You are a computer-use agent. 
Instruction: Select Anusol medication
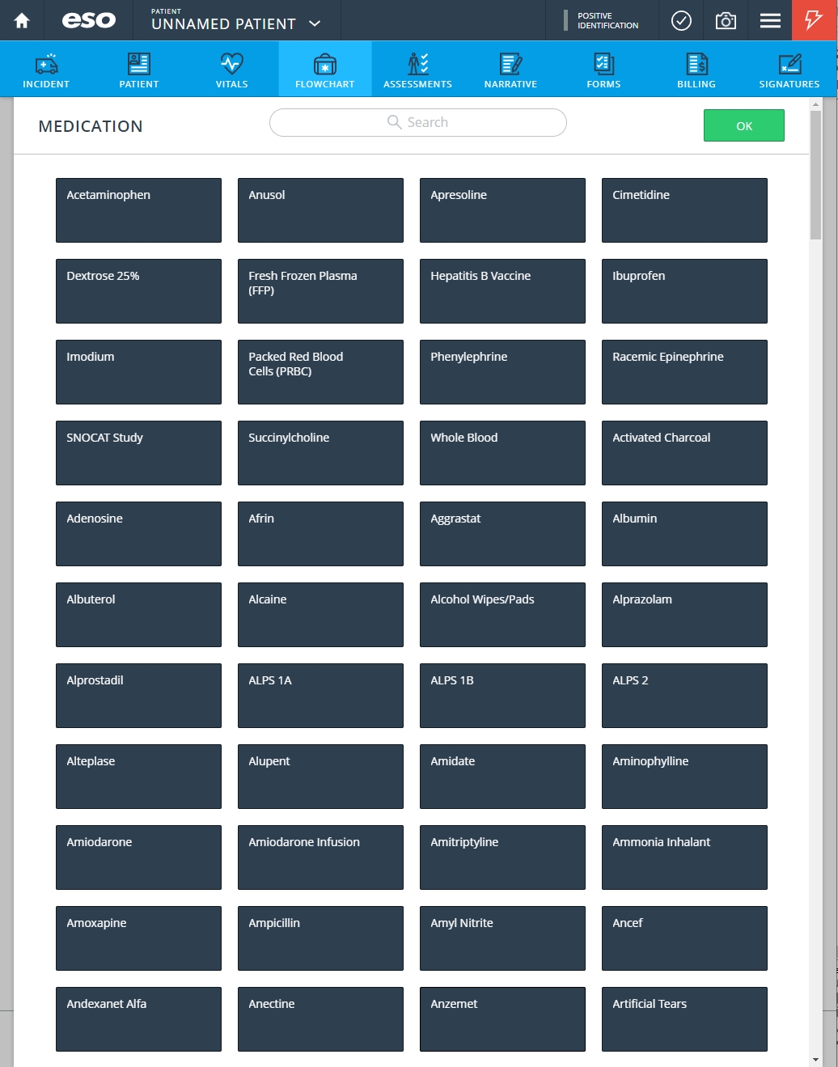[320, 210]
